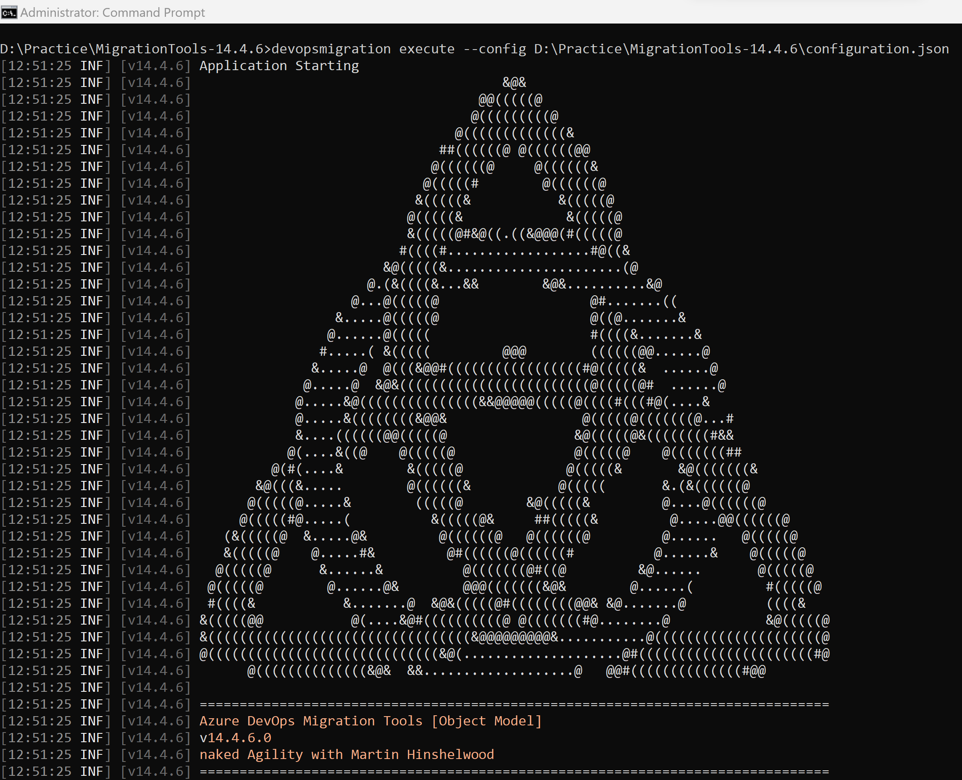The width and height of the screenshot is (962, 780).
Task: Click '[v14.4.6]' tag on the Application Starting line
Action: click(x=155, y=66)
